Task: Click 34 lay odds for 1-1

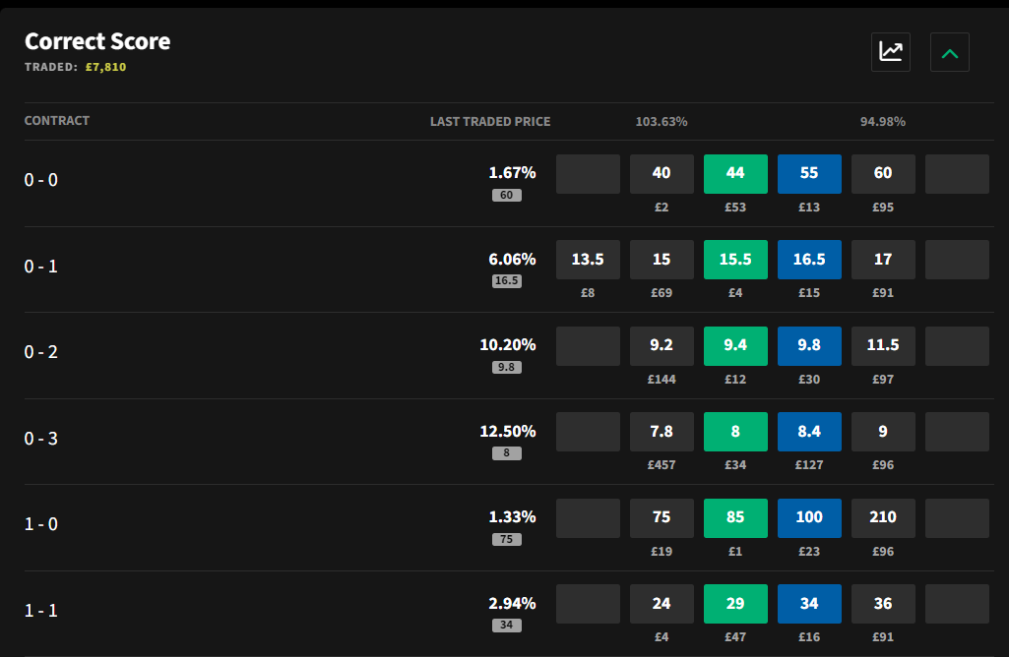Action: pos(809,604)
